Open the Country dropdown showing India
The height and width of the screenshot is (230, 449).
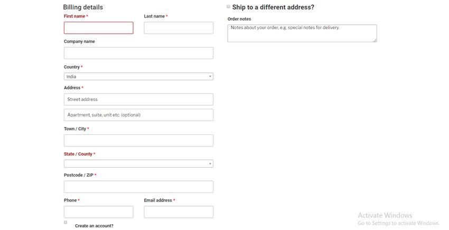pyautogui.click(x=138, y=77)
